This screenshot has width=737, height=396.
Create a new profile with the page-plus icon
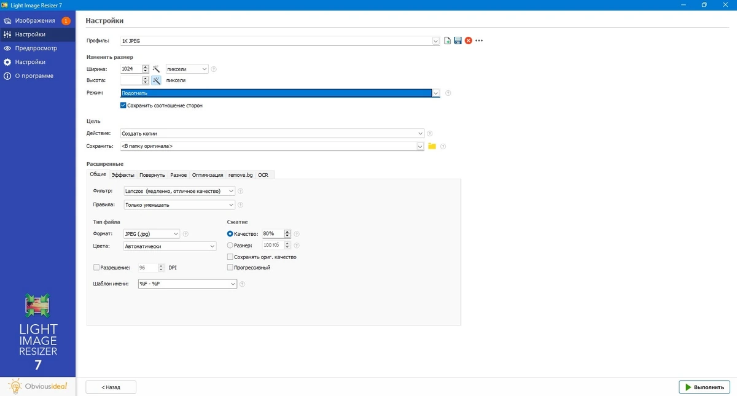point(448,41)
